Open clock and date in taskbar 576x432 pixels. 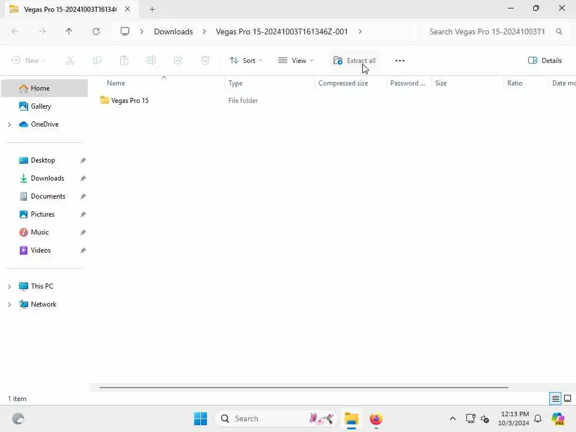coord(513,418)
